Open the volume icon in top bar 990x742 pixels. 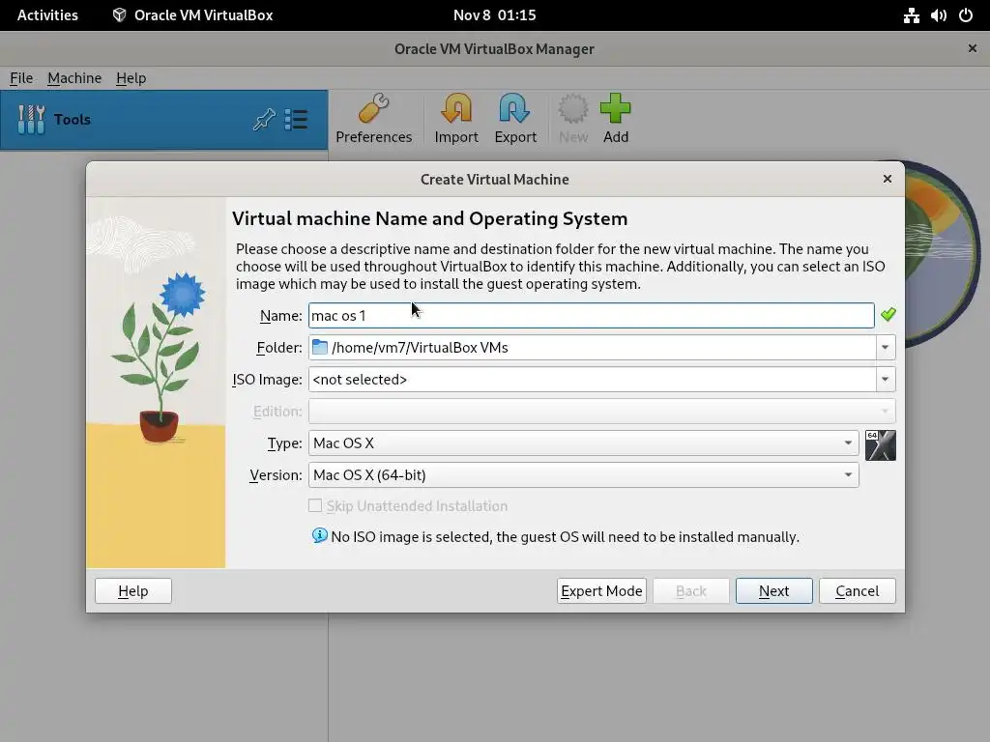[938, 15]
